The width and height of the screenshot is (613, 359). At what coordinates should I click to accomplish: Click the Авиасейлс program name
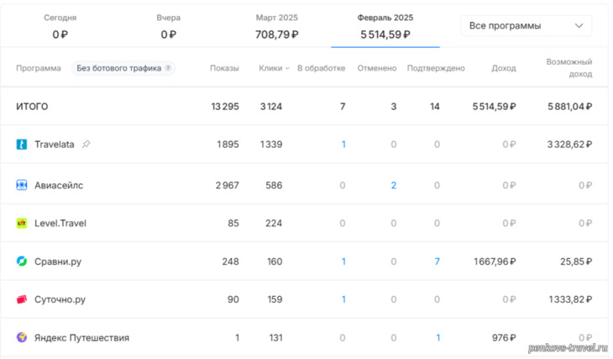tap(59, 185)
